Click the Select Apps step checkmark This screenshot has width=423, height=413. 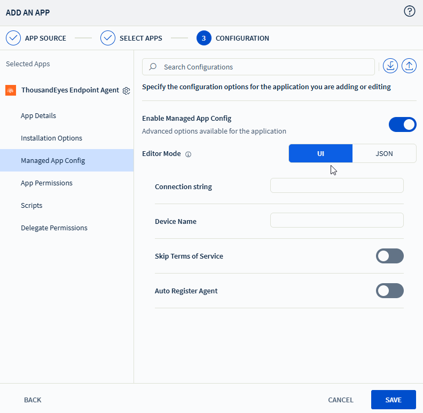click(x=108, y=38)
